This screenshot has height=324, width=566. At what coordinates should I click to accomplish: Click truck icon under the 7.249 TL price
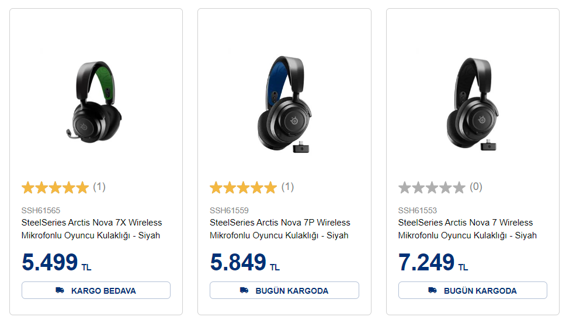pyautogui.click(x=432, y=290)
